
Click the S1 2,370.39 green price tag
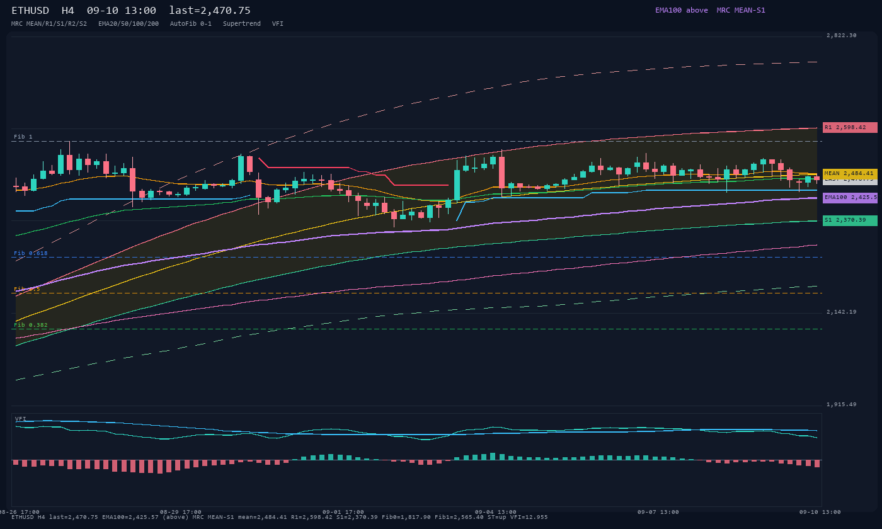(850, 220)
